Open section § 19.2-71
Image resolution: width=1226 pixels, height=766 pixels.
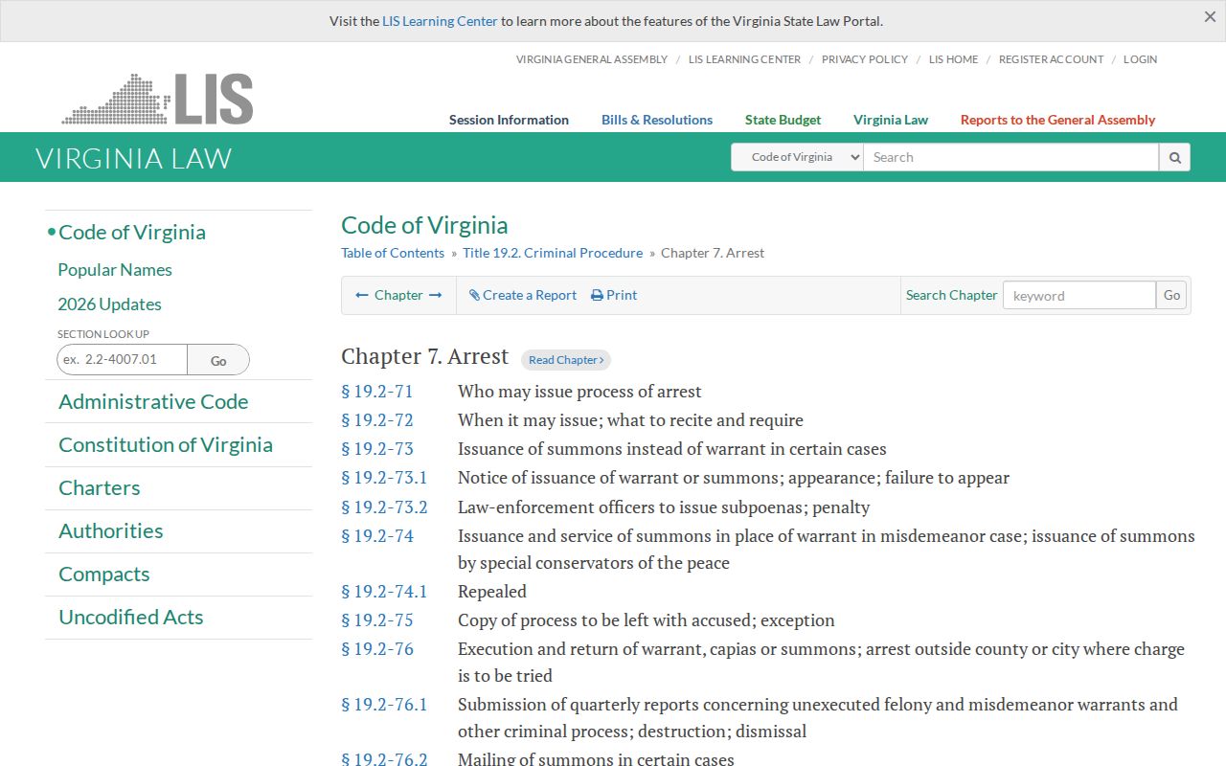[377, 392]
